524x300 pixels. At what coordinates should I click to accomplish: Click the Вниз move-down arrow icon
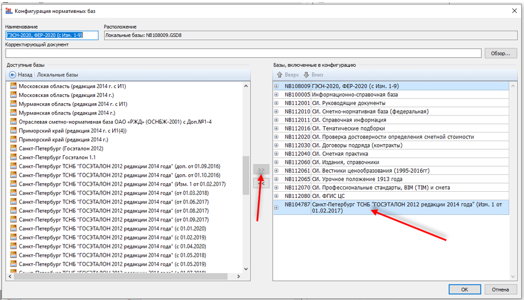coord(306,75)
